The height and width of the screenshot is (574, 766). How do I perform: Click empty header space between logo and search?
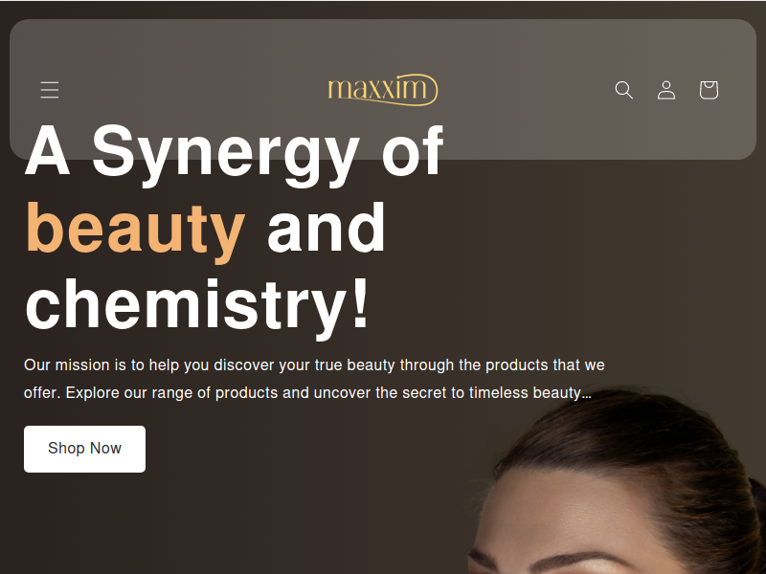coord(525,90)
